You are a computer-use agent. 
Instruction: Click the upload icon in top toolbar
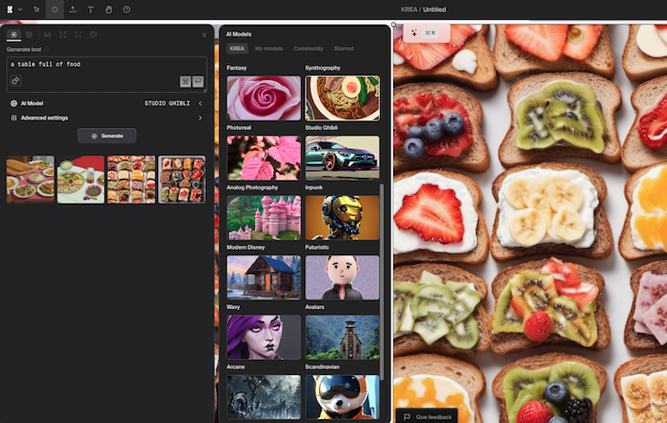pyautogui.click(x=72, y=9)
